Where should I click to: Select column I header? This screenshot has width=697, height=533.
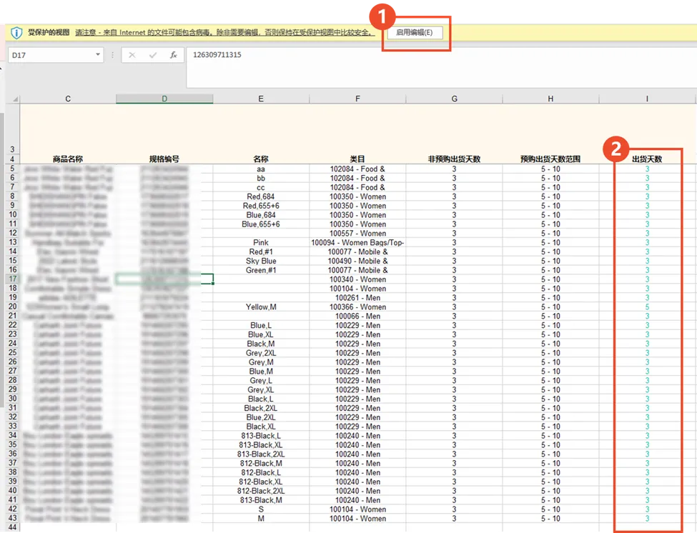click(647, 99)
